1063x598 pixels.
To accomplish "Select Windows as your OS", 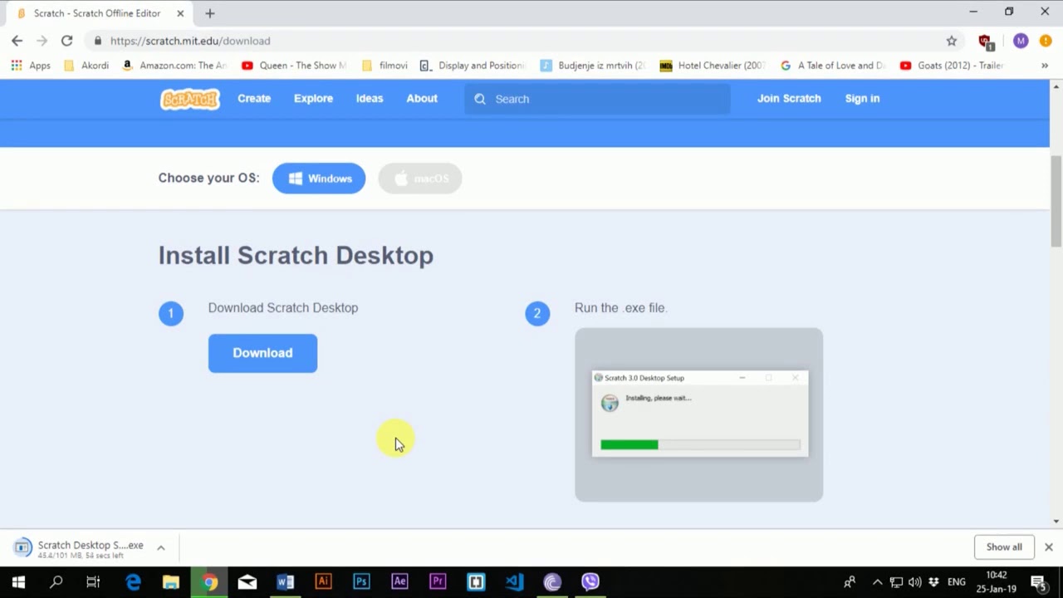I will (x=319, y=179).
